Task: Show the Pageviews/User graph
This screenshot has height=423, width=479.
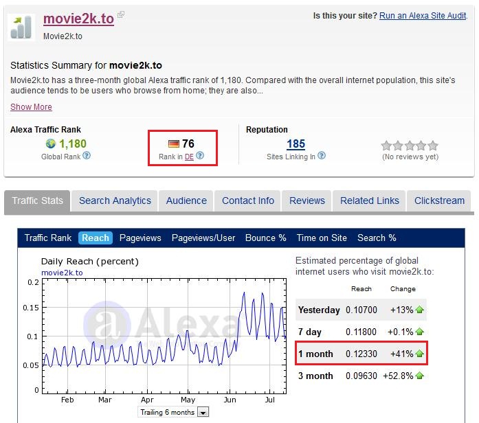Action: [x=203, y=238]
